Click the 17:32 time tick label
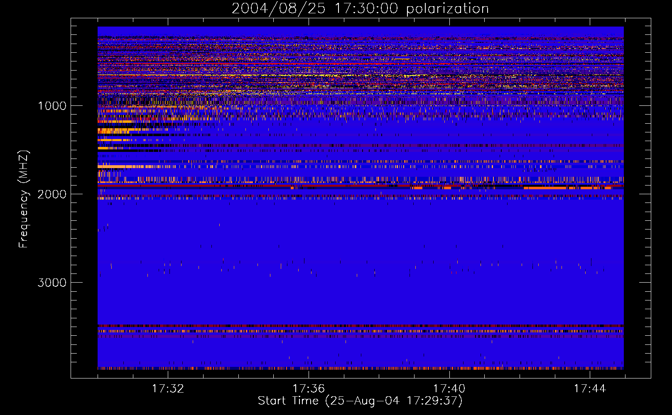 (168, 389)
